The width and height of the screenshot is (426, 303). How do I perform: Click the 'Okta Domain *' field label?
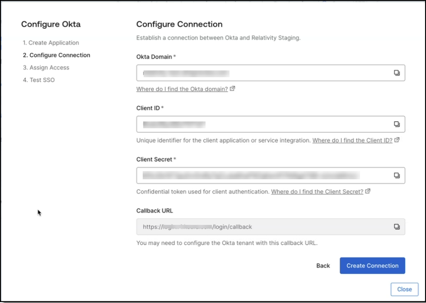[156, 57]
